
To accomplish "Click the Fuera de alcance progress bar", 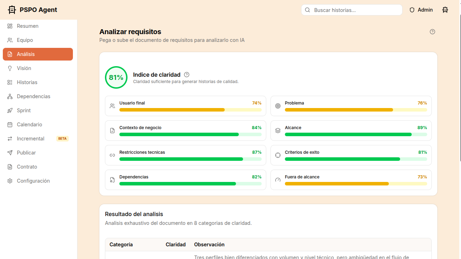I will tap(356, 183).
